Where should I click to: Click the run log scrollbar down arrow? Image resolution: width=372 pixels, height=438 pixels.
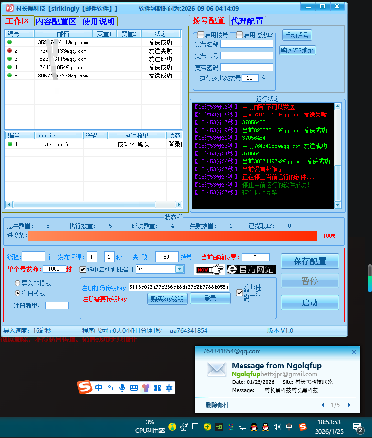(338, 205)
